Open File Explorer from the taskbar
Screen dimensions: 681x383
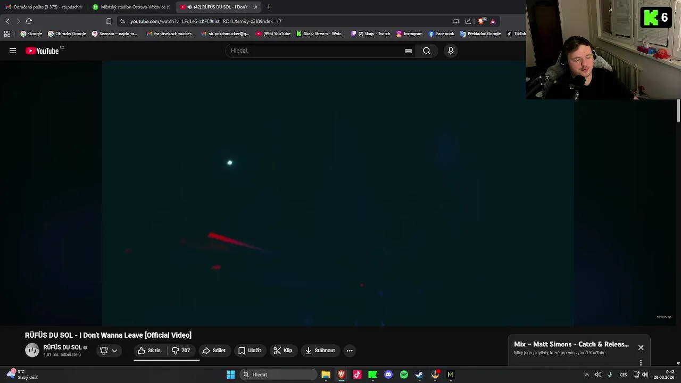(326, 374)
